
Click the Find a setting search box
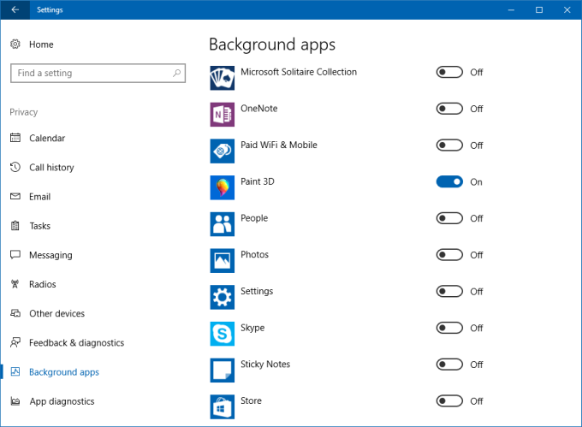(98, 73)
